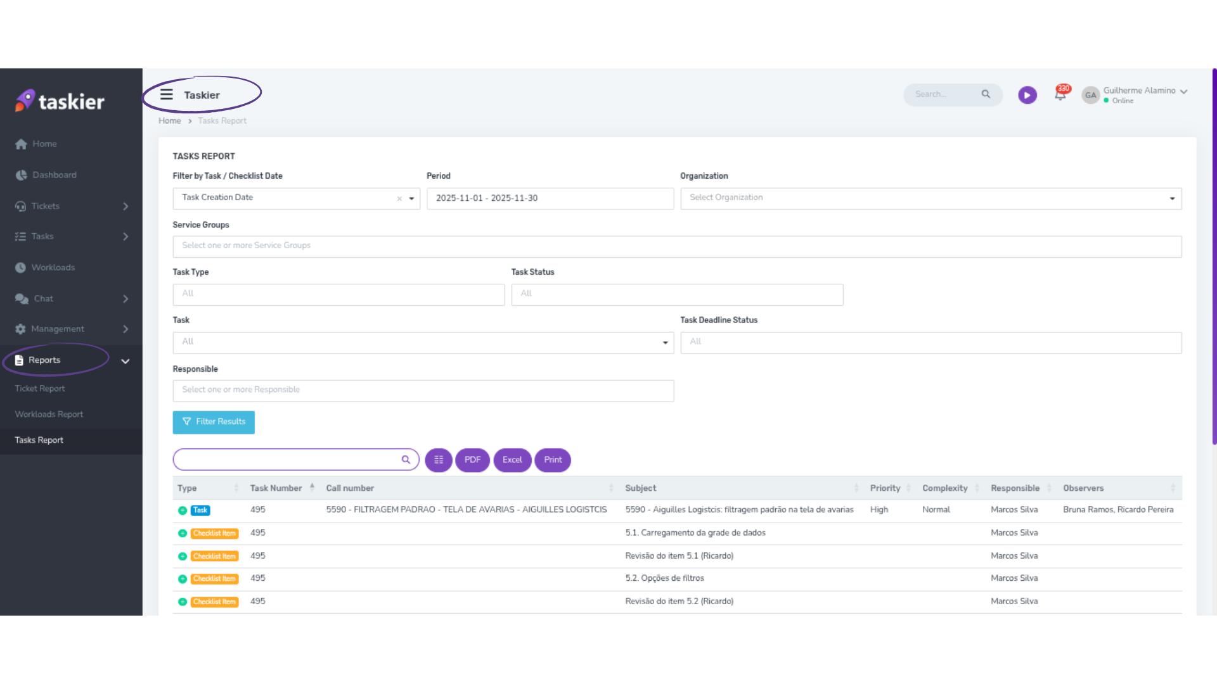Screen dimensions: 1217x684
Task: Open the Ticket Report menu item
Action: (x=40, y=389)
